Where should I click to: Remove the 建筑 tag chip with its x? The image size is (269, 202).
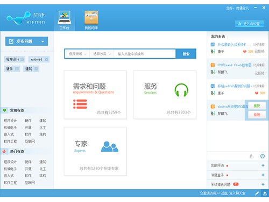tap(36, 69)
